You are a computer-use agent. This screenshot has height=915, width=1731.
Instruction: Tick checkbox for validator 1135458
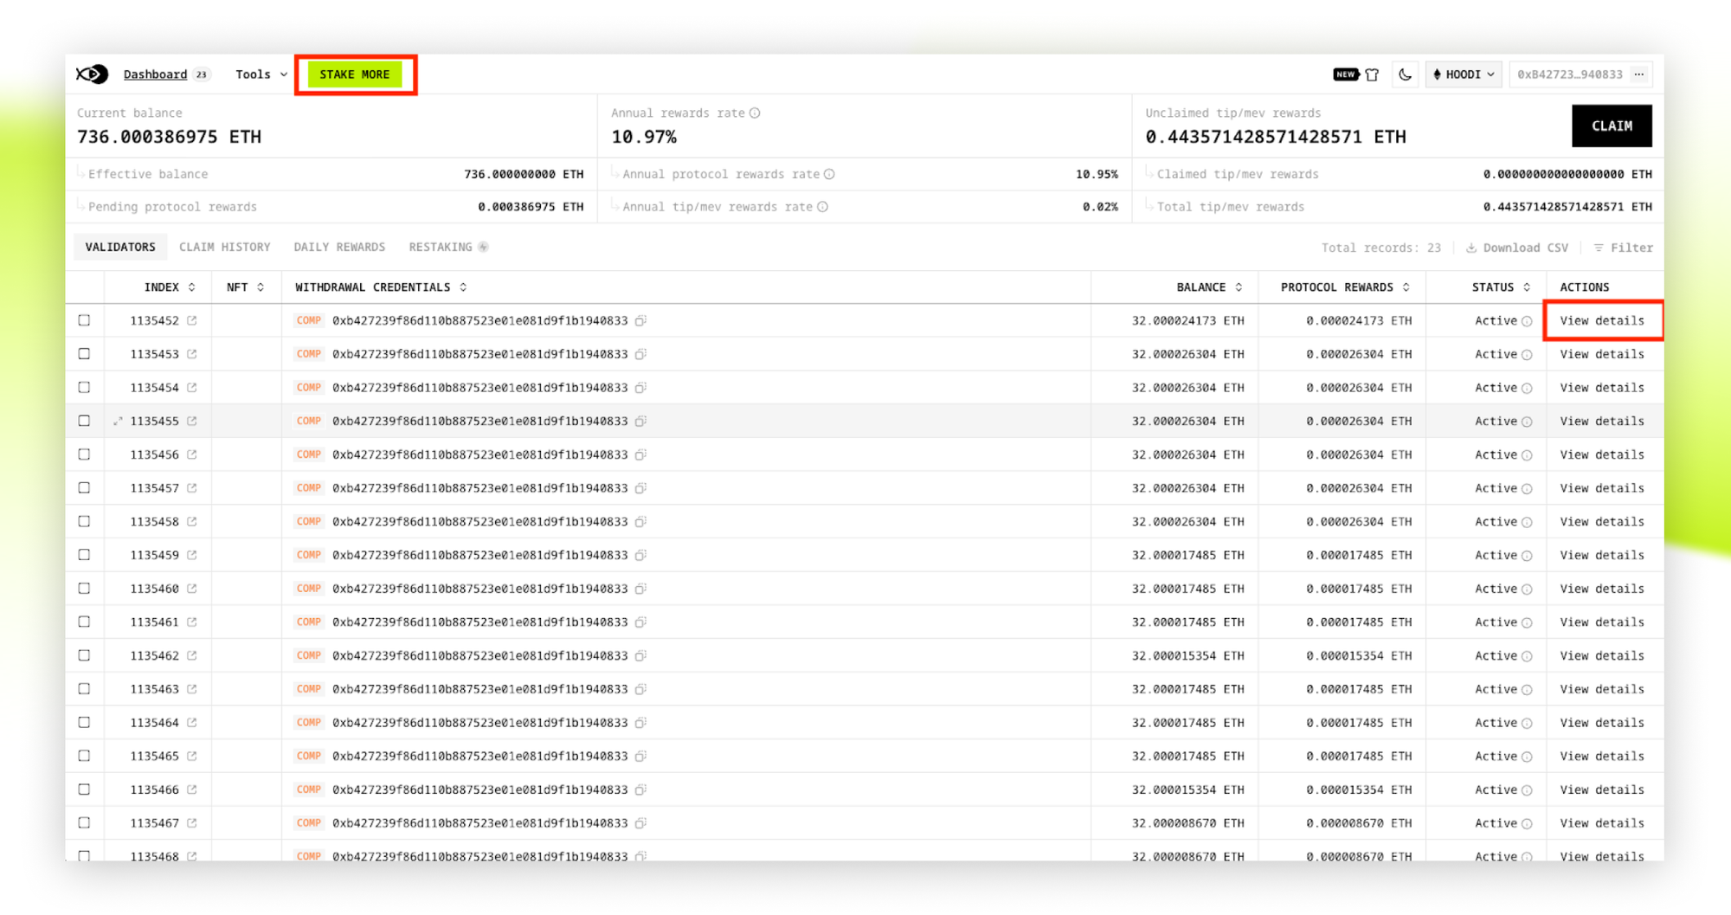(84, 521)
